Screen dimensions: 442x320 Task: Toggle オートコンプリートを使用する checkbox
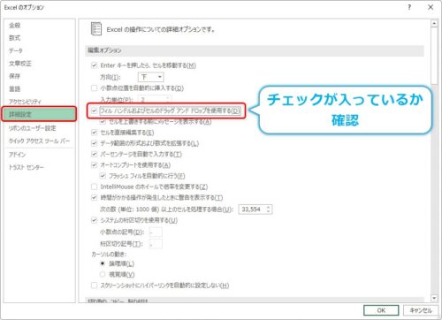pyautogui.click(x=94, y=165)
